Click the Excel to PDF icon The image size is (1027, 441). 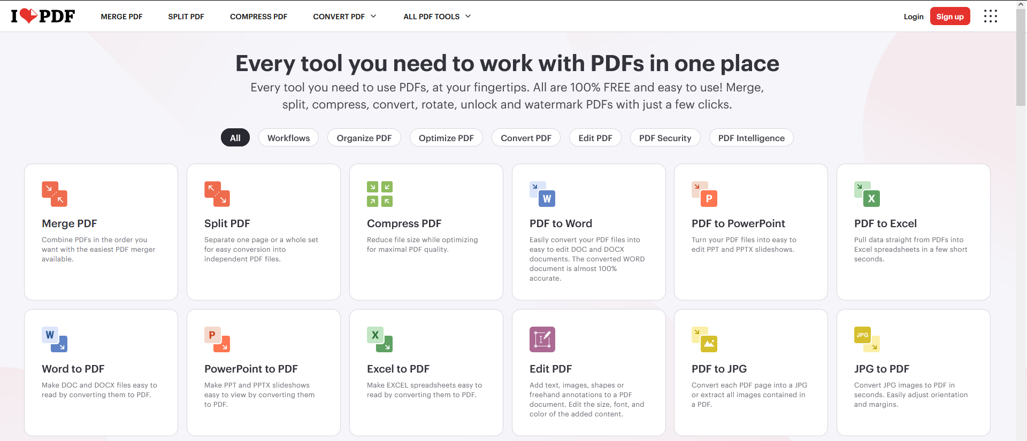point(380,339)
